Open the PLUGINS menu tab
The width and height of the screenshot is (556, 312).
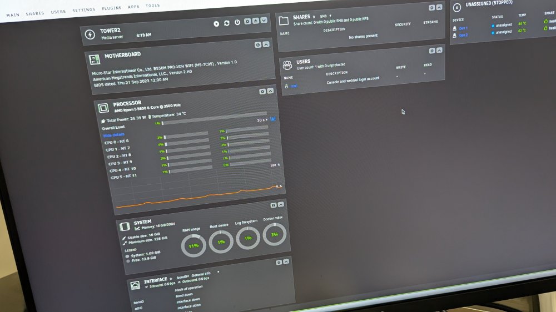tap(111, 8)
